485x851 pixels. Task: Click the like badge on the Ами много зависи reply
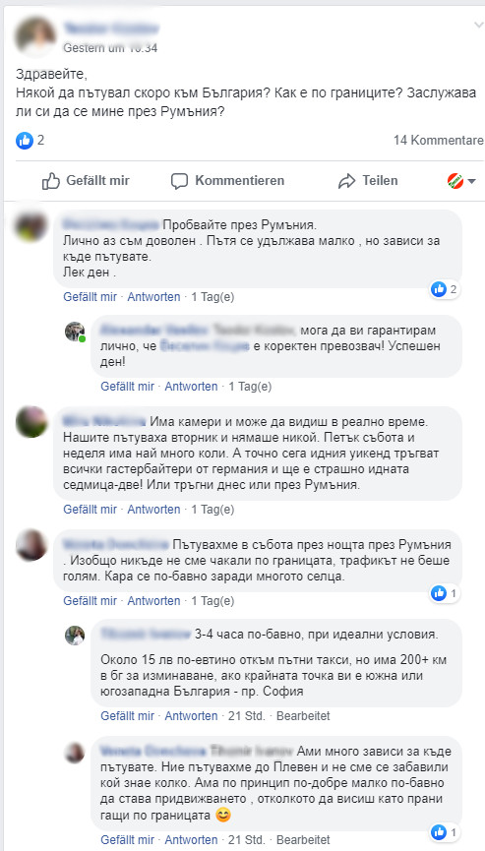point(445,832)
